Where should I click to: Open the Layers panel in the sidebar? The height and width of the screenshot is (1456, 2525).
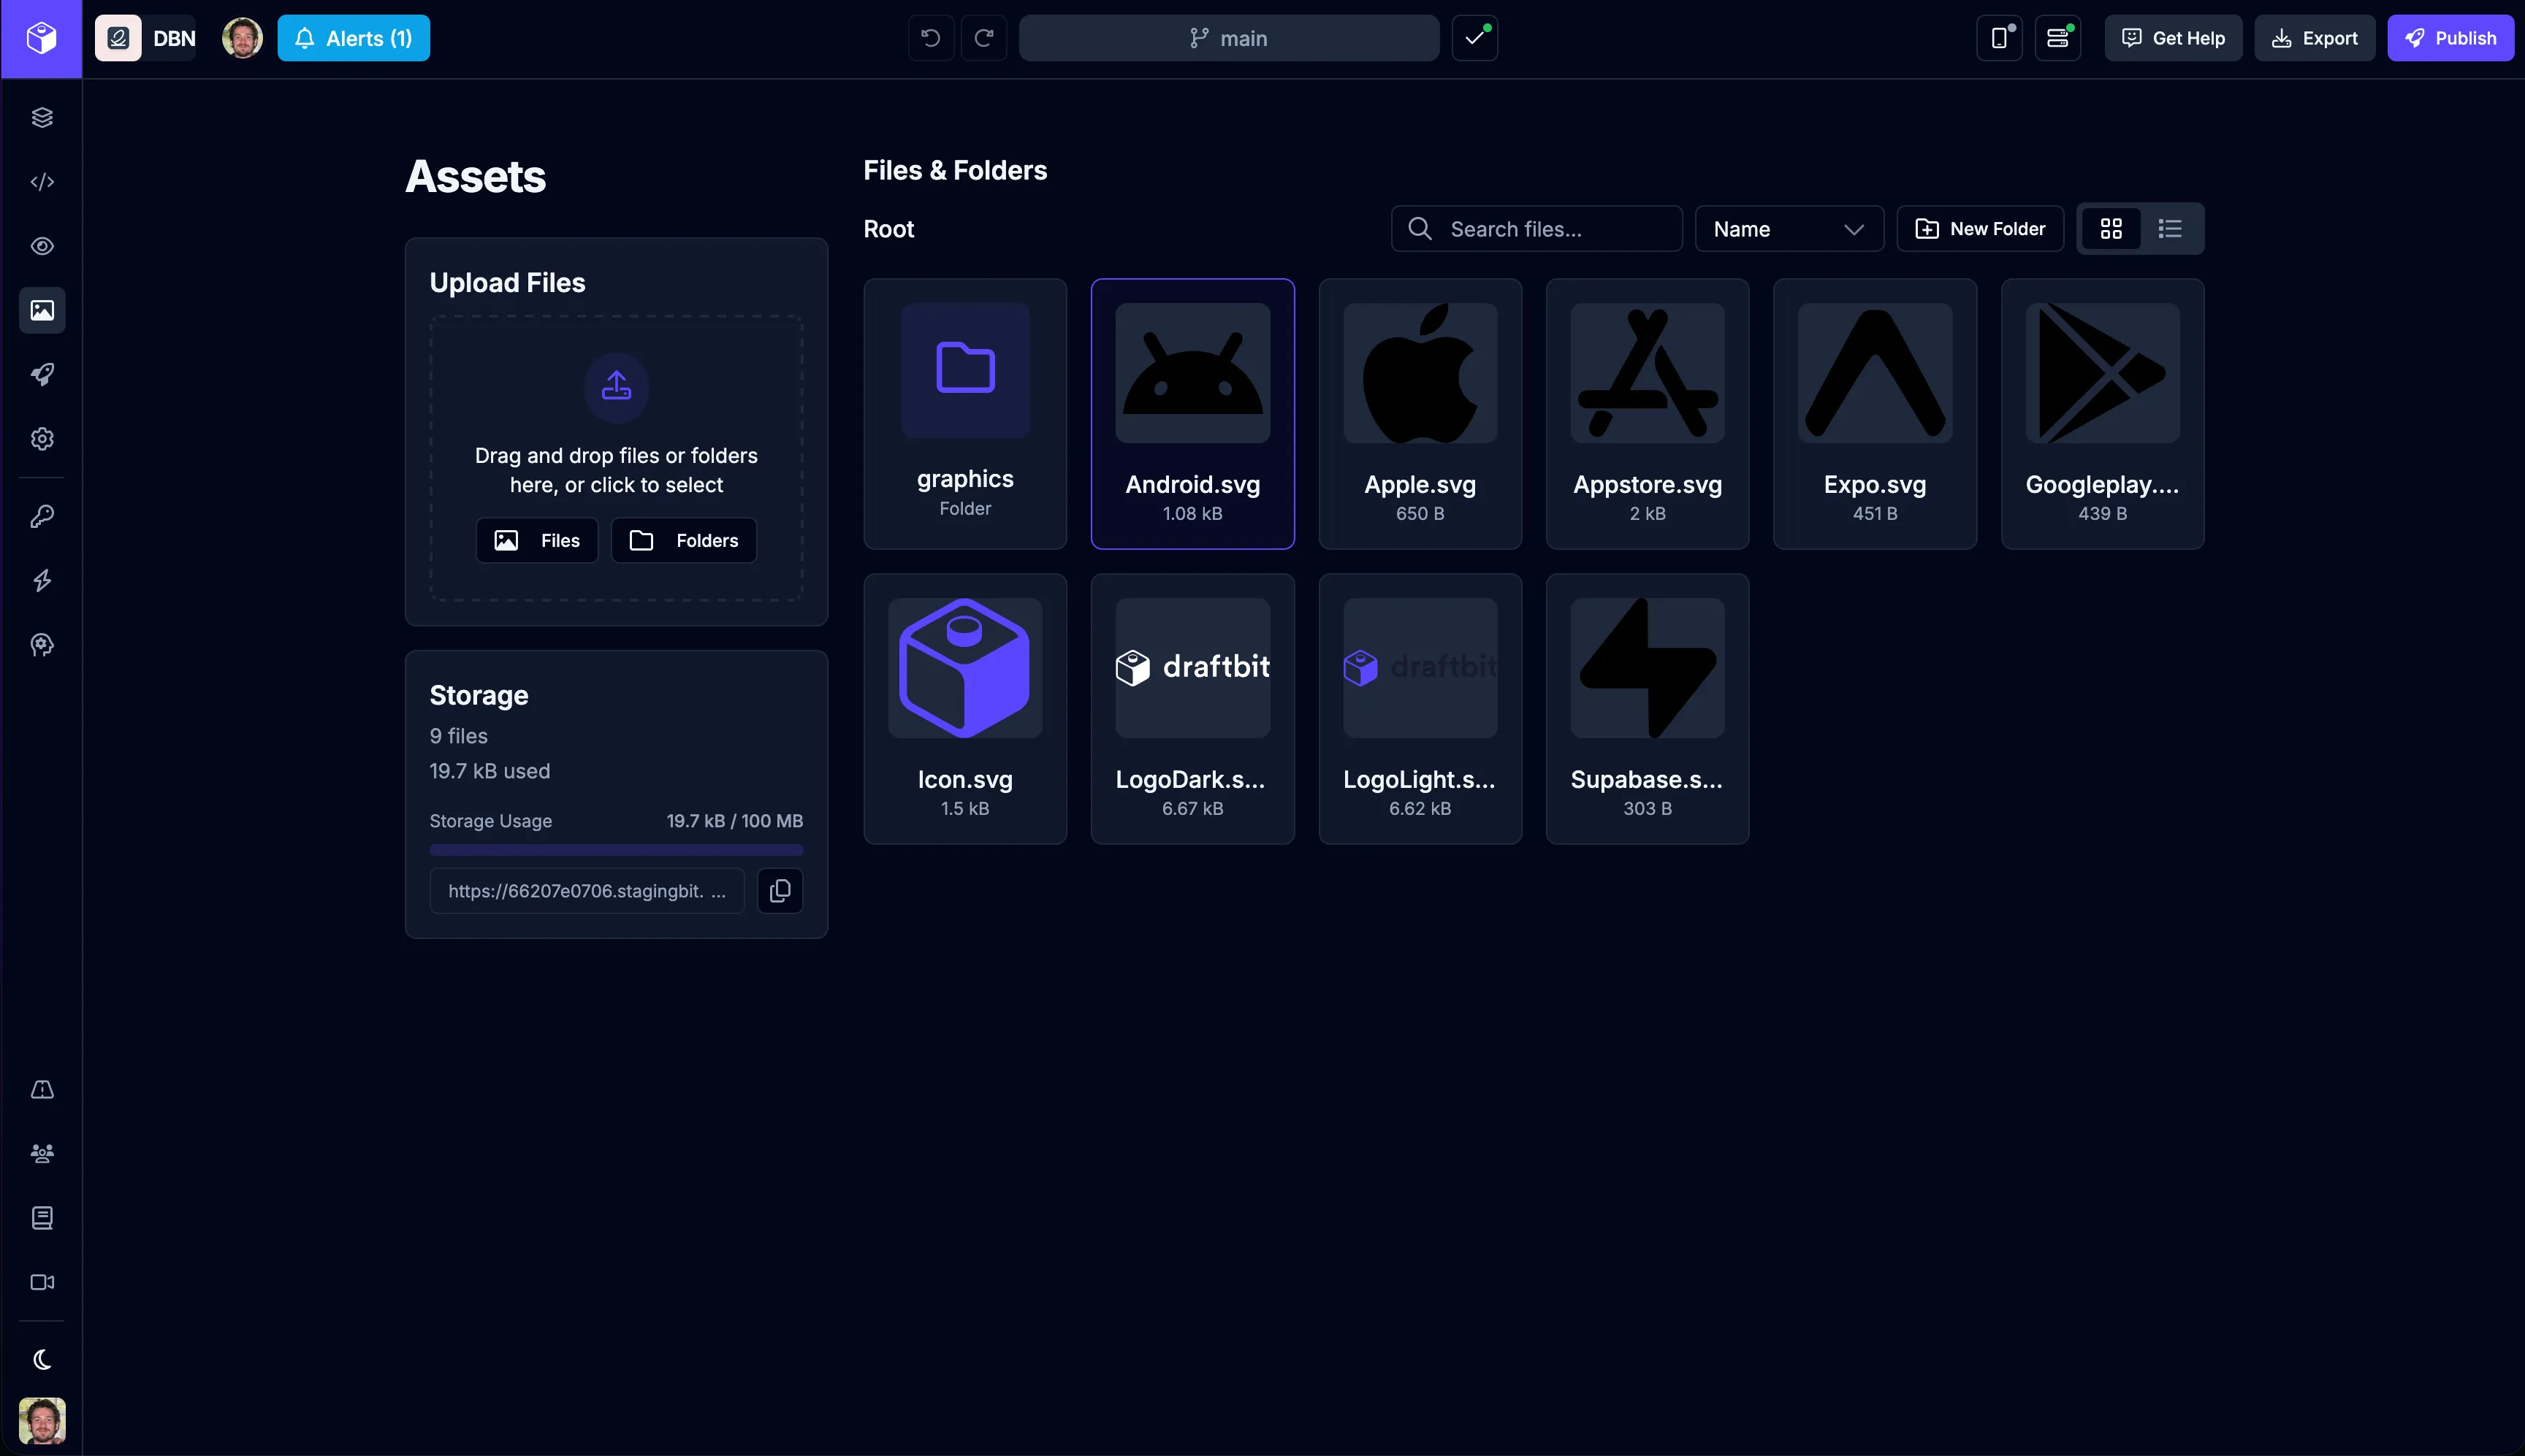pos(42,118)
